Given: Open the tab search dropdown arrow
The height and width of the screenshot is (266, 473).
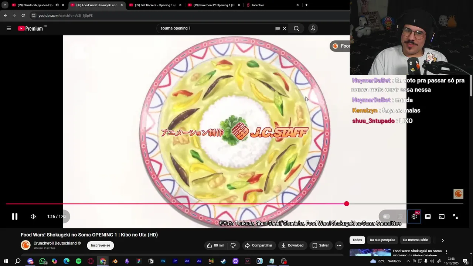Looking at the screenshot, I should pyautogui.click(x=5, y=5).
